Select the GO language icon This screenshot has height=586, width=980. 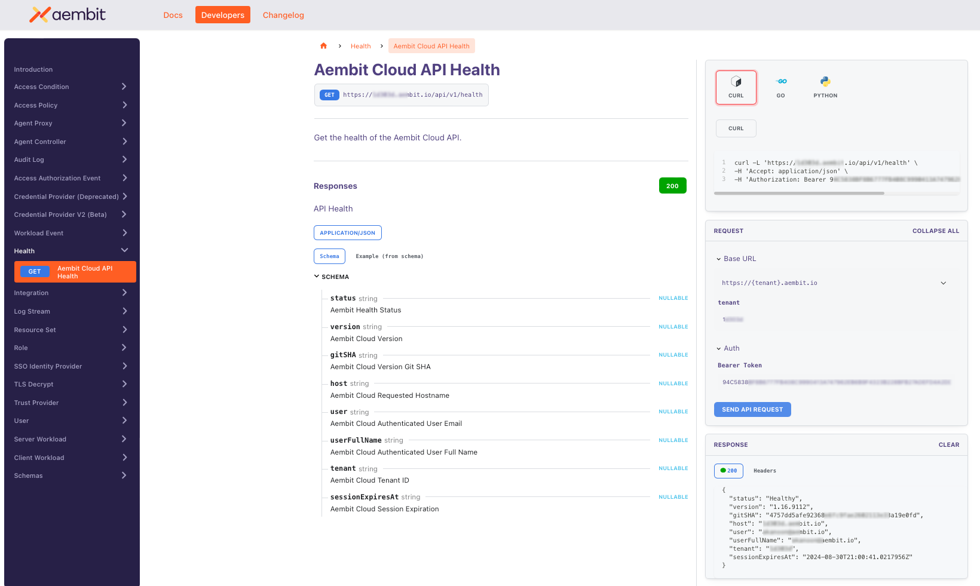coord(781,87)
